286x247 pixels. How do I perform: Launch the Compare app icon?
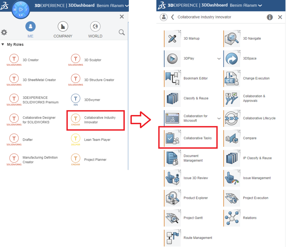tap(232, 138)
